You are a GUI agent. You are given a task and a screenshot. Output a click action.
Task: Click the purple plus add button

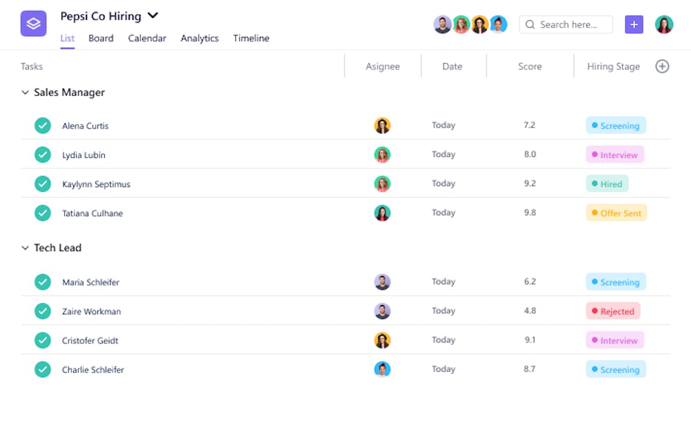point(634,24)
